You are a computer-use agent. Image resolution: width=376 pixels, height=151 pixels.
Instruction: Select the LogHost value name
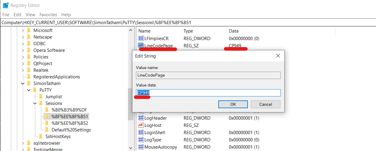pos(153,125)
